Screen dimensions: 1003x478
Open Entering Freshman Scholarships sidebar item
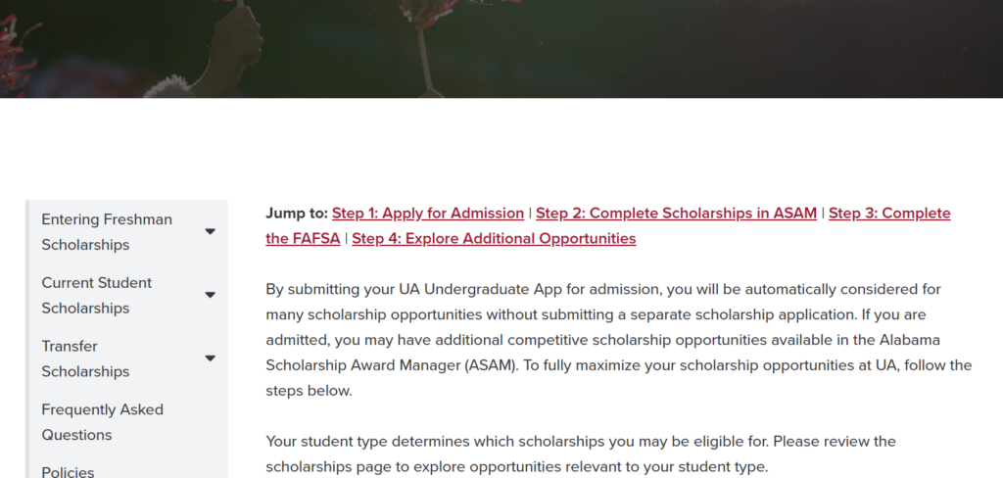[x=107, y=231]
